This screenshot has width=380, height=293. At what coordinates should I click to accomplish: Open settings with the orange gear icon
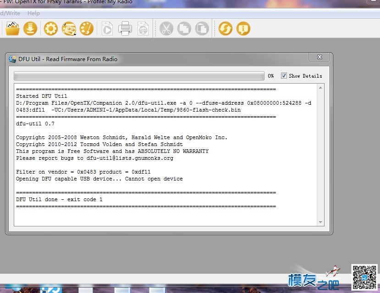pyautogui.click(x=50, y=28)
